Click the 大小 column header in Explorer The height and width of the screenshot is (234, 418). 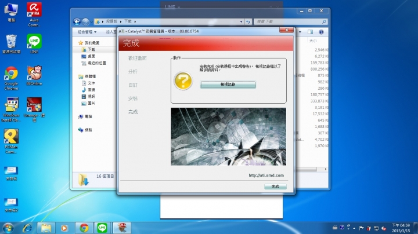coord(313,41)
